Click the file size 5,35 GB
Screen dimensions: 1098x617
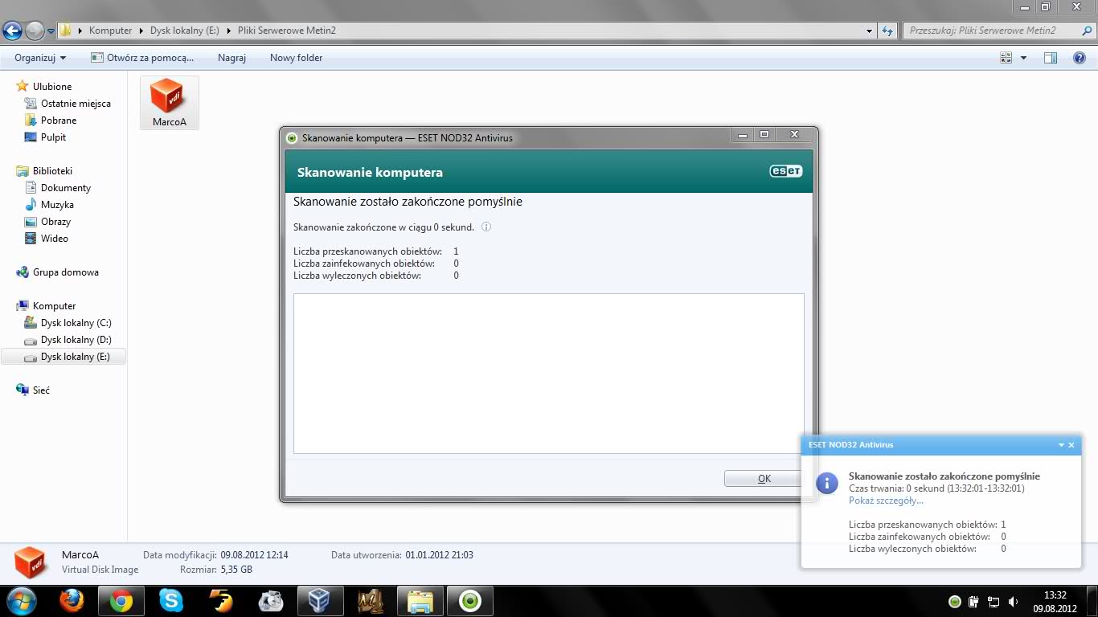(236, 570)
